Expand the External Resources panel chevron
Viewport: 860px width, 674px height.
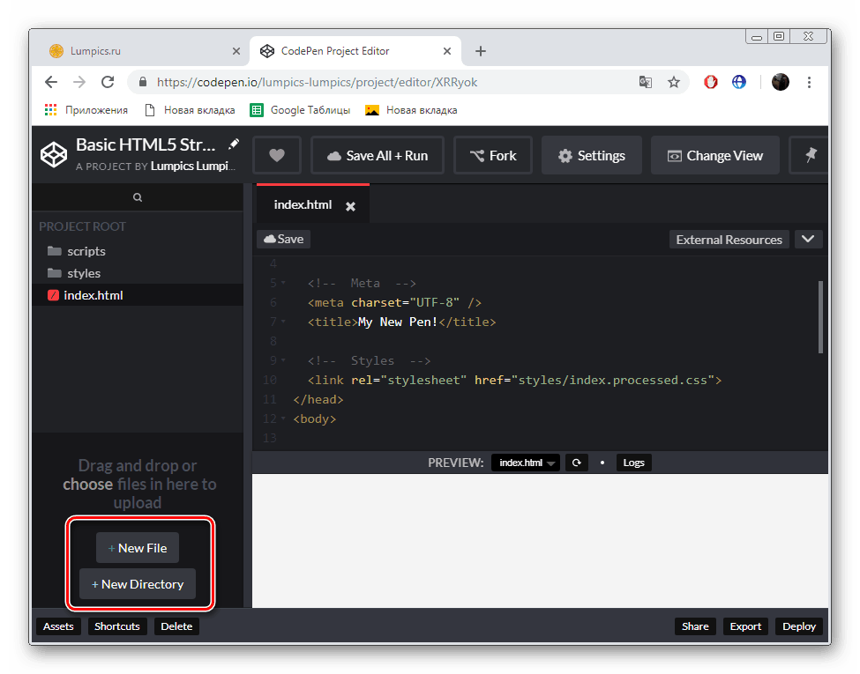(808, 239)
